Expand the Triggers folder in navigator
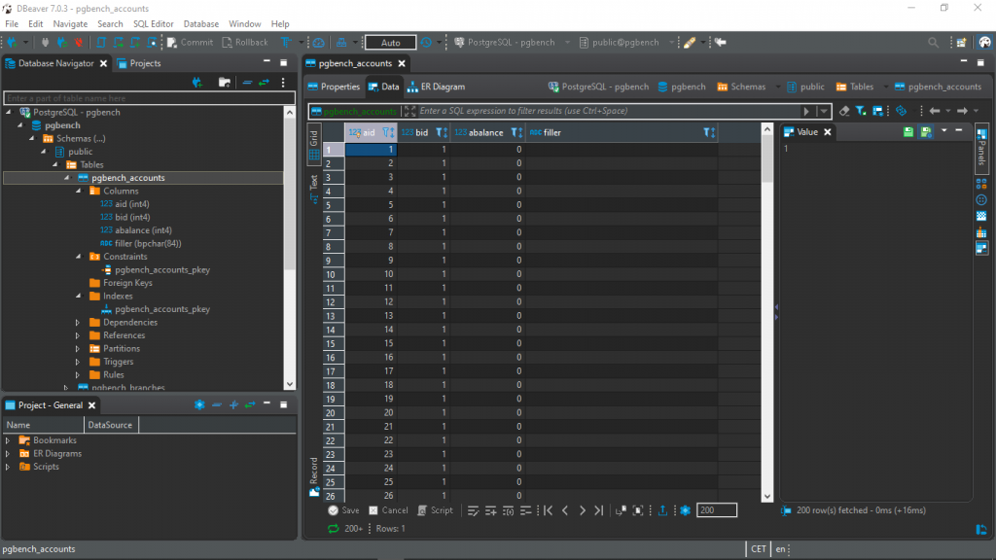The width and height of the screenshot is (996, 560). [x=79, y=362]
